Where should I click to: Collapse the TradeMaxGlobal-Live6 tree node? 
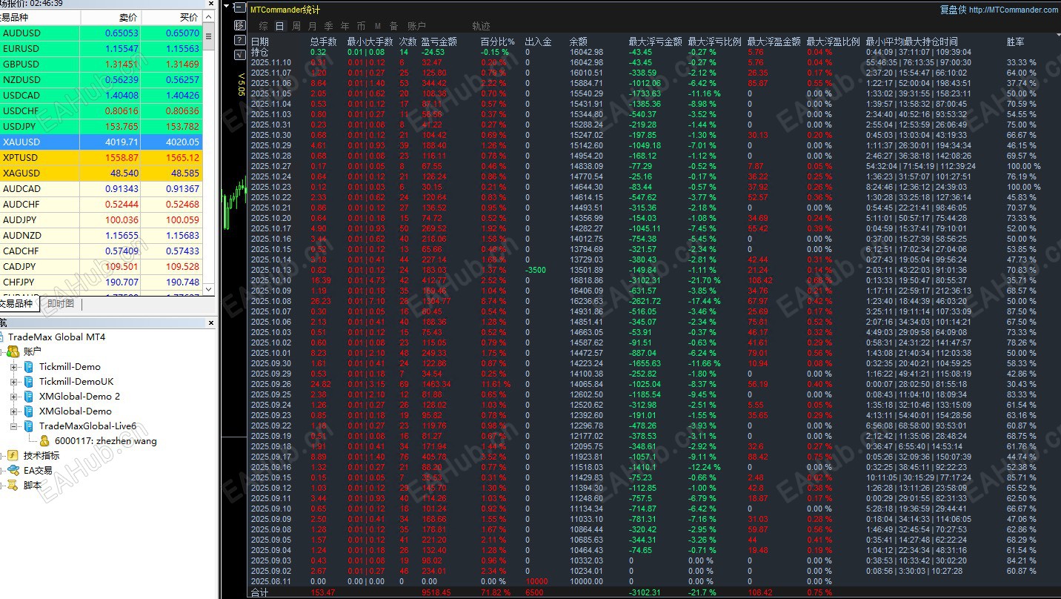13,426
